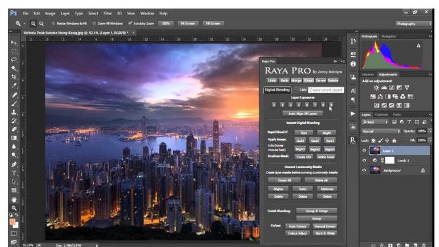439x247 pixels.
Task: Click the foreground color swatch
Action: coord(12,222)
